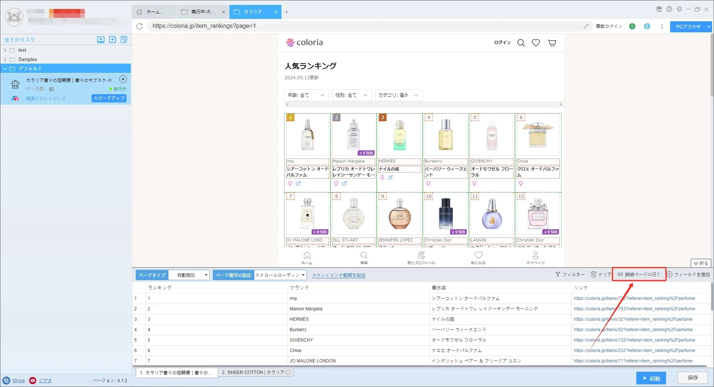Switch to the ホーム tab
The image size is (714, 387).
pyautogui.click(x=154, y=12)
